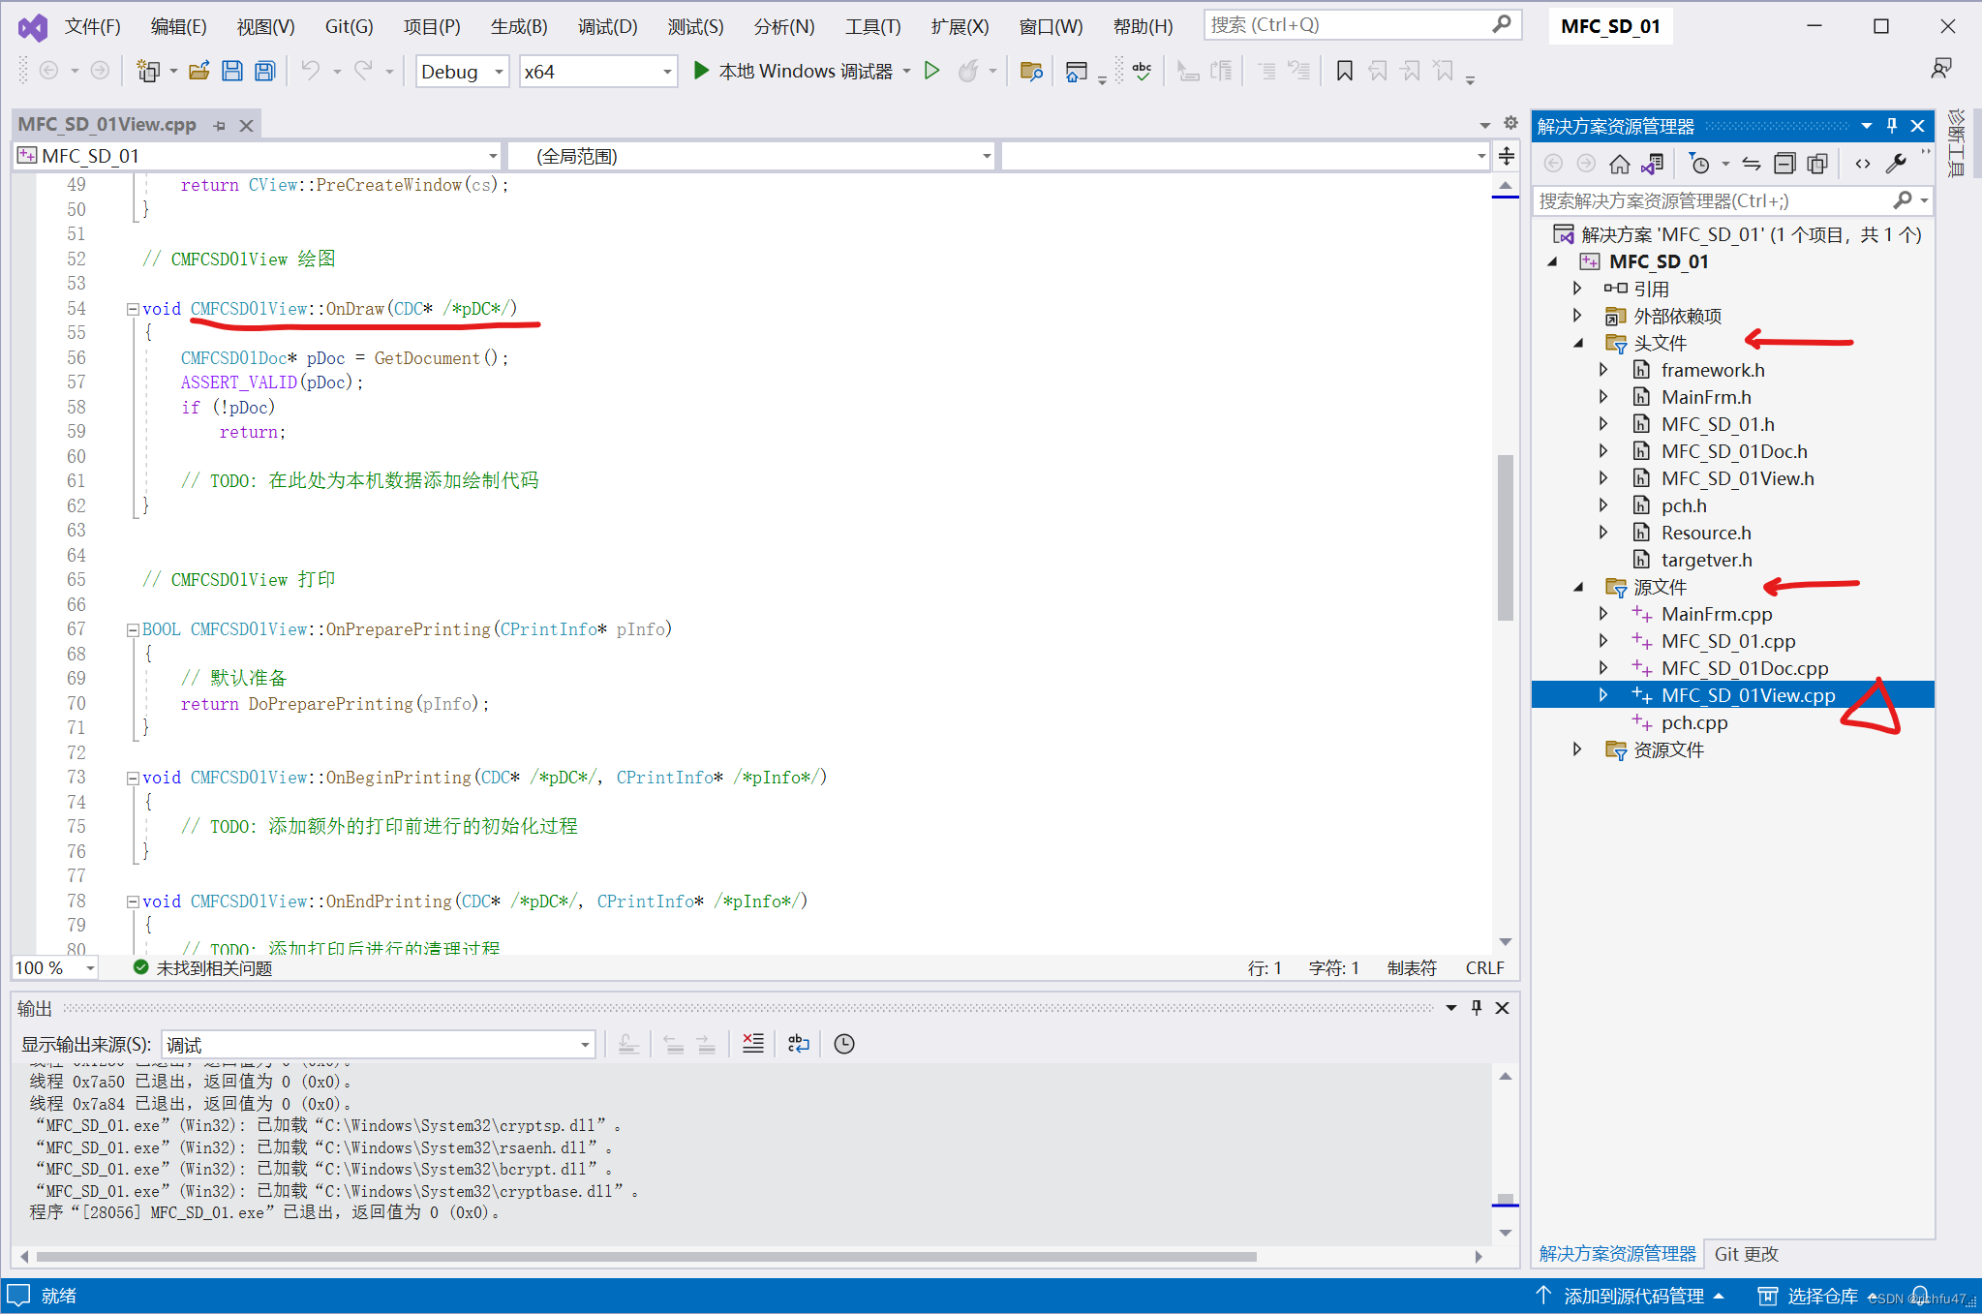Click 添加到源代码管理 in status bar

tap(1632, 1297)
